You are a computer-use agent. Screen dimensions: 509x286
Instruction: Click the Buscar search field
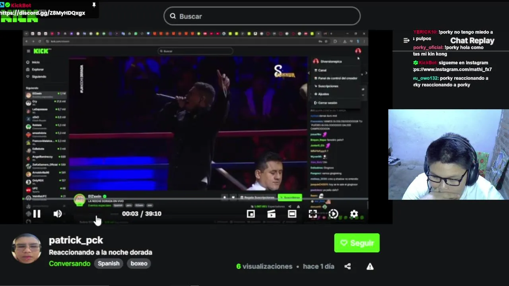(x=262, y=16)
